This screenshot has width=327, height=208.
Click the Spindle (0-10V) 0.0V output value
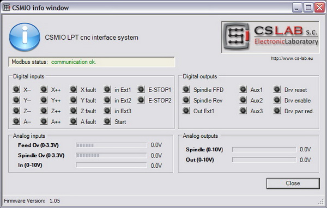[x=305, y=149]
